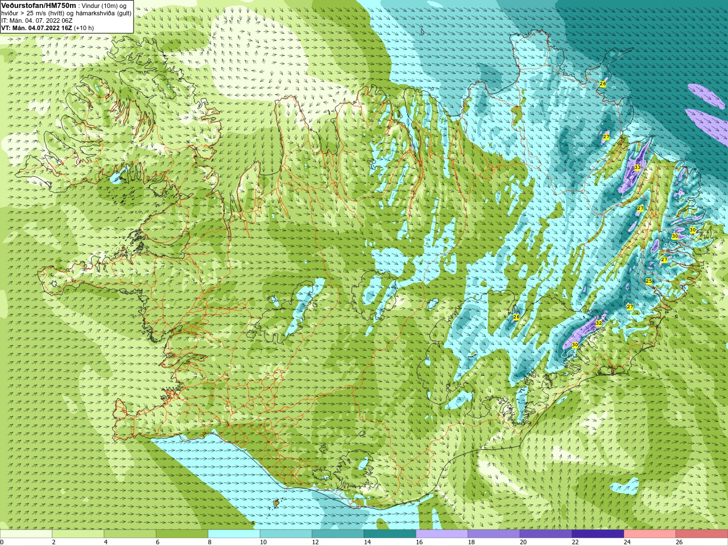
Task: Select the '(+10 h)' forecast offset text
Action: [x=84, y=28]
